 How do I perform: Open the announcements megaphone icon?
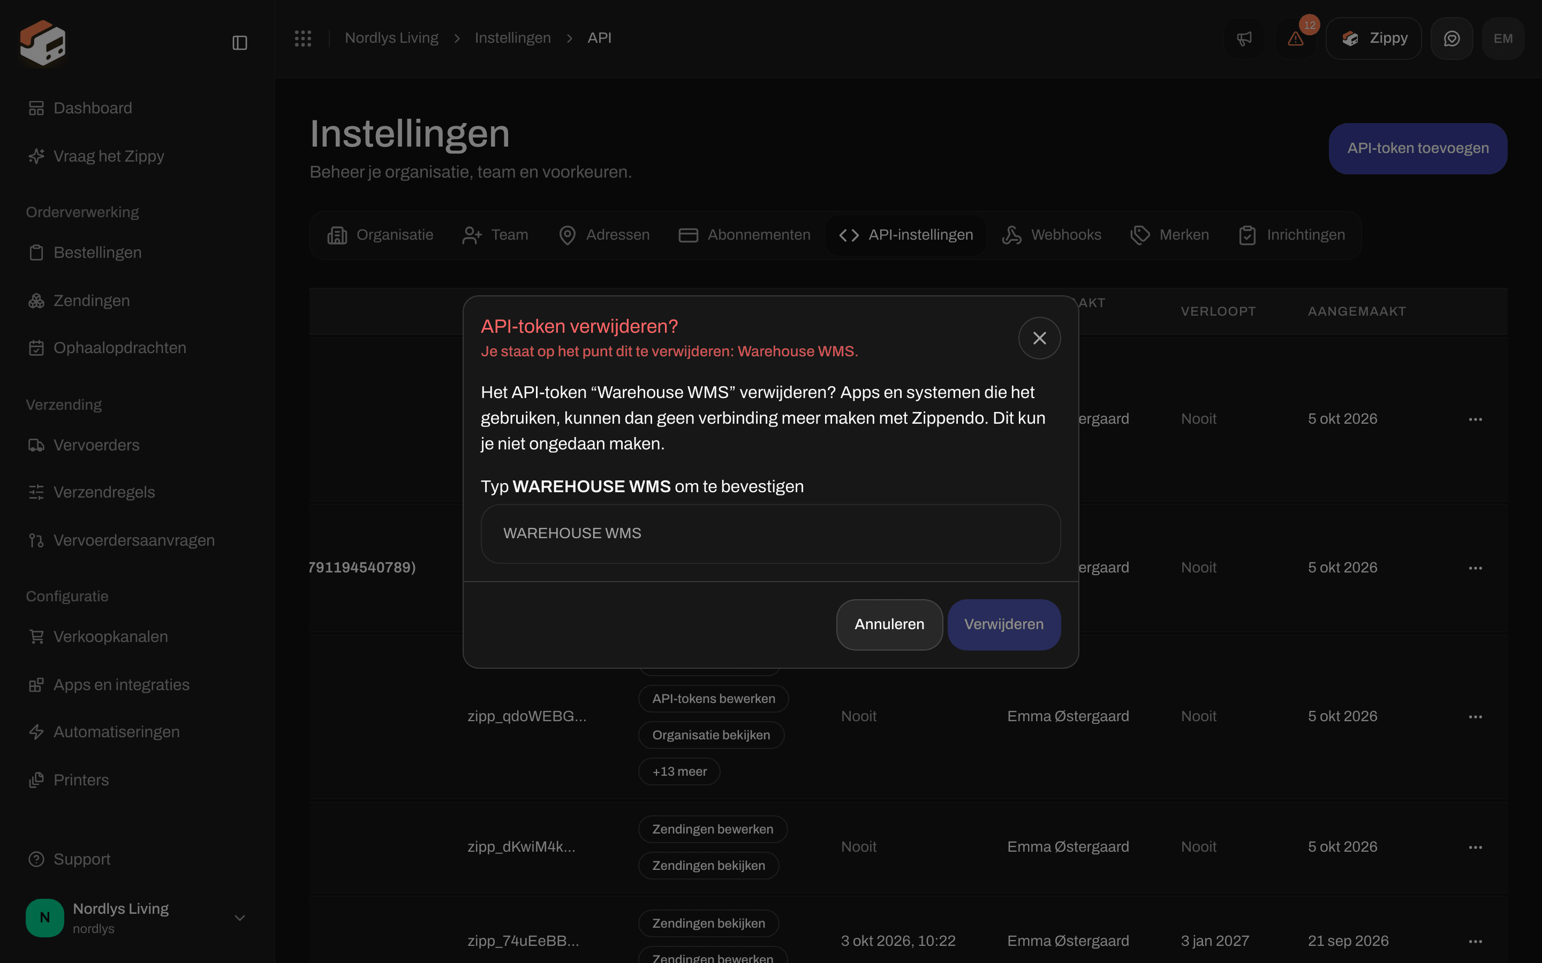pyautogui.click(x=1244, y=38)
